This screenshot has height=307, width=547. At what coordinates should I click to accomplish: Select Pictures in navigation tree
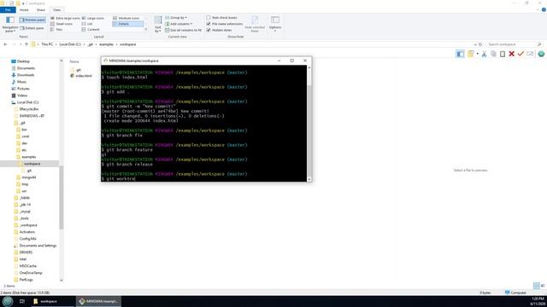tap(23, 89)
